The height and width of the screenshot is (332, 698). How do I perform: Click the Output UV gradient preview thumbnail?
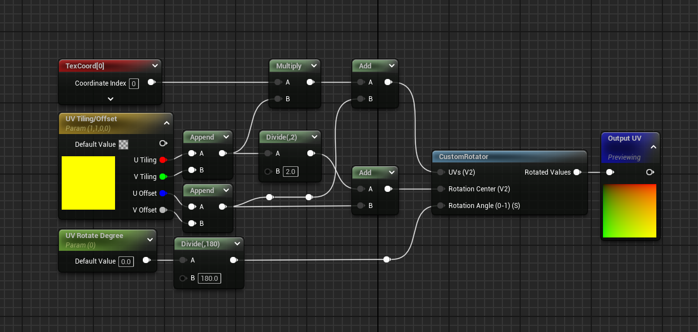click(630, 211)
